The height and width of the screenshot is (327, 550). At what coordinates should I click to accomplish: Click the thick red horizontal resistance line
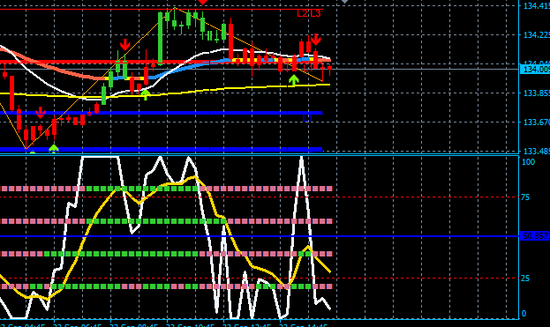tap(165, 62)
